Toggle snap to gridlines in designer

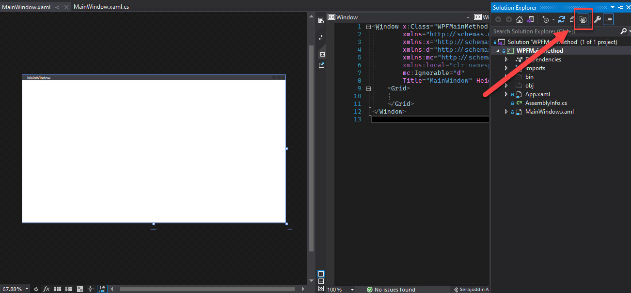(x=69, y=289)
